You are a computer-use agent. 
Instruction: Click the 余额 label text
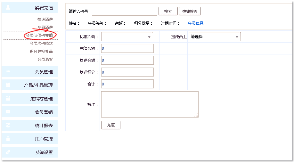pos(120,23)
